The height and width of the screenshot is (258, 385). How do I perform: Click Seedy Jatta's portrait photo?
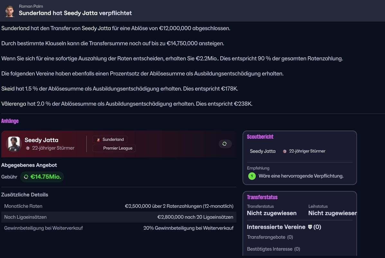(x=14, y=144)
